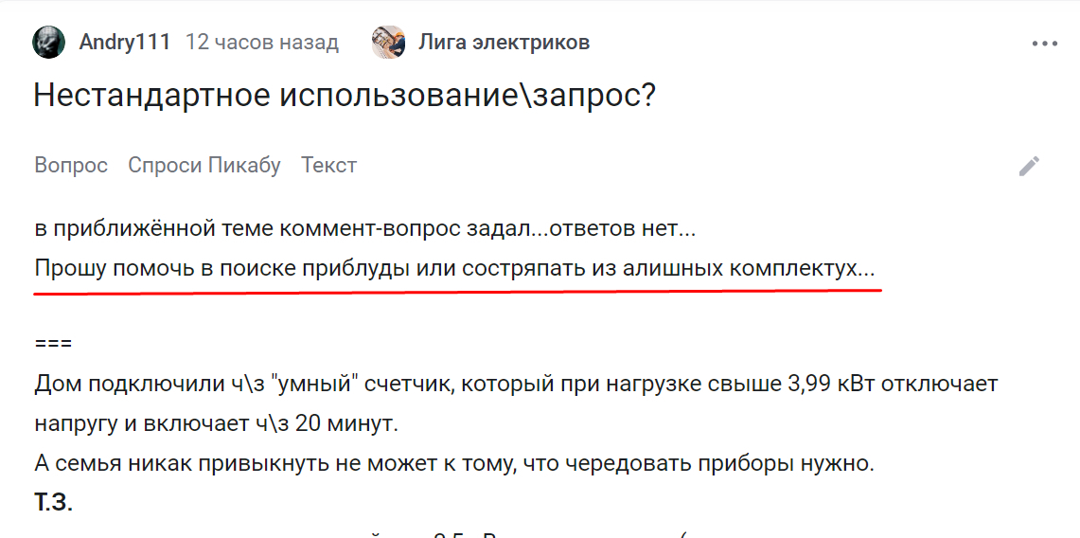Select the Спроси Пикабу tag
Image resolution: width=1080 pixels, height=538 pixels.
pos(204,165)
